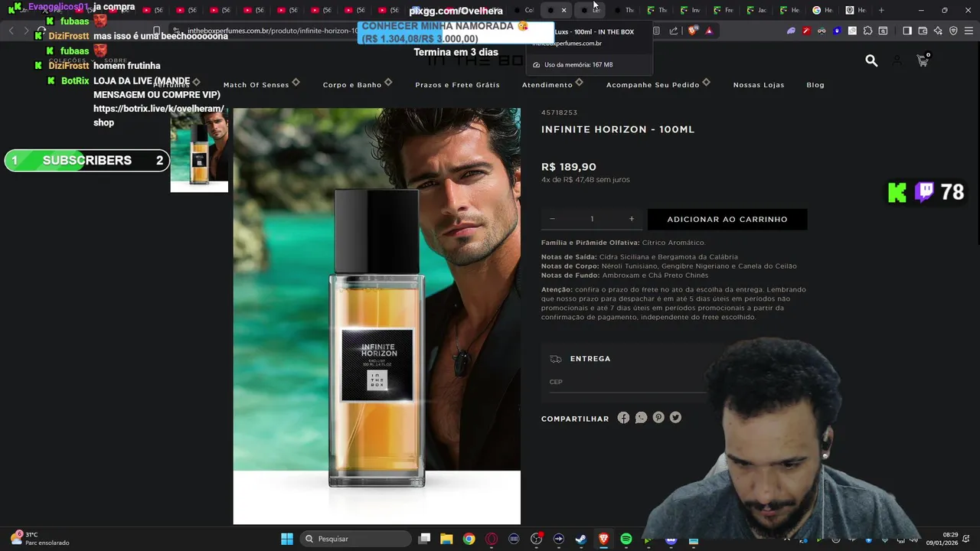
Task: Open Brave Shields lion icon
Action: tap(693, 31)
